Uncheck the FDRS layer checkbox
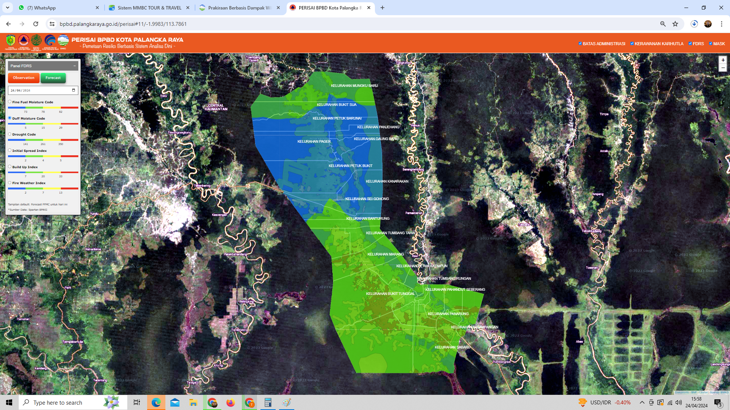730x410 pixels. pos(690,43)
